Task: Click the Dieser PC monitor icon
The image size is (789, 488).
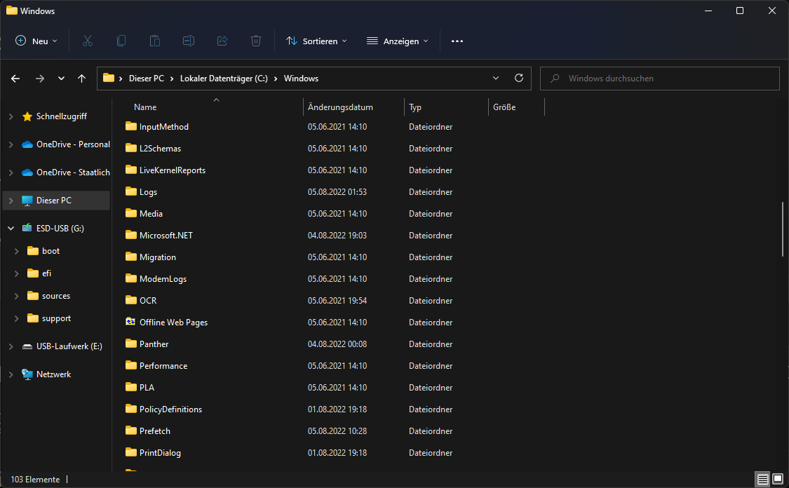Action: (27, 201)
